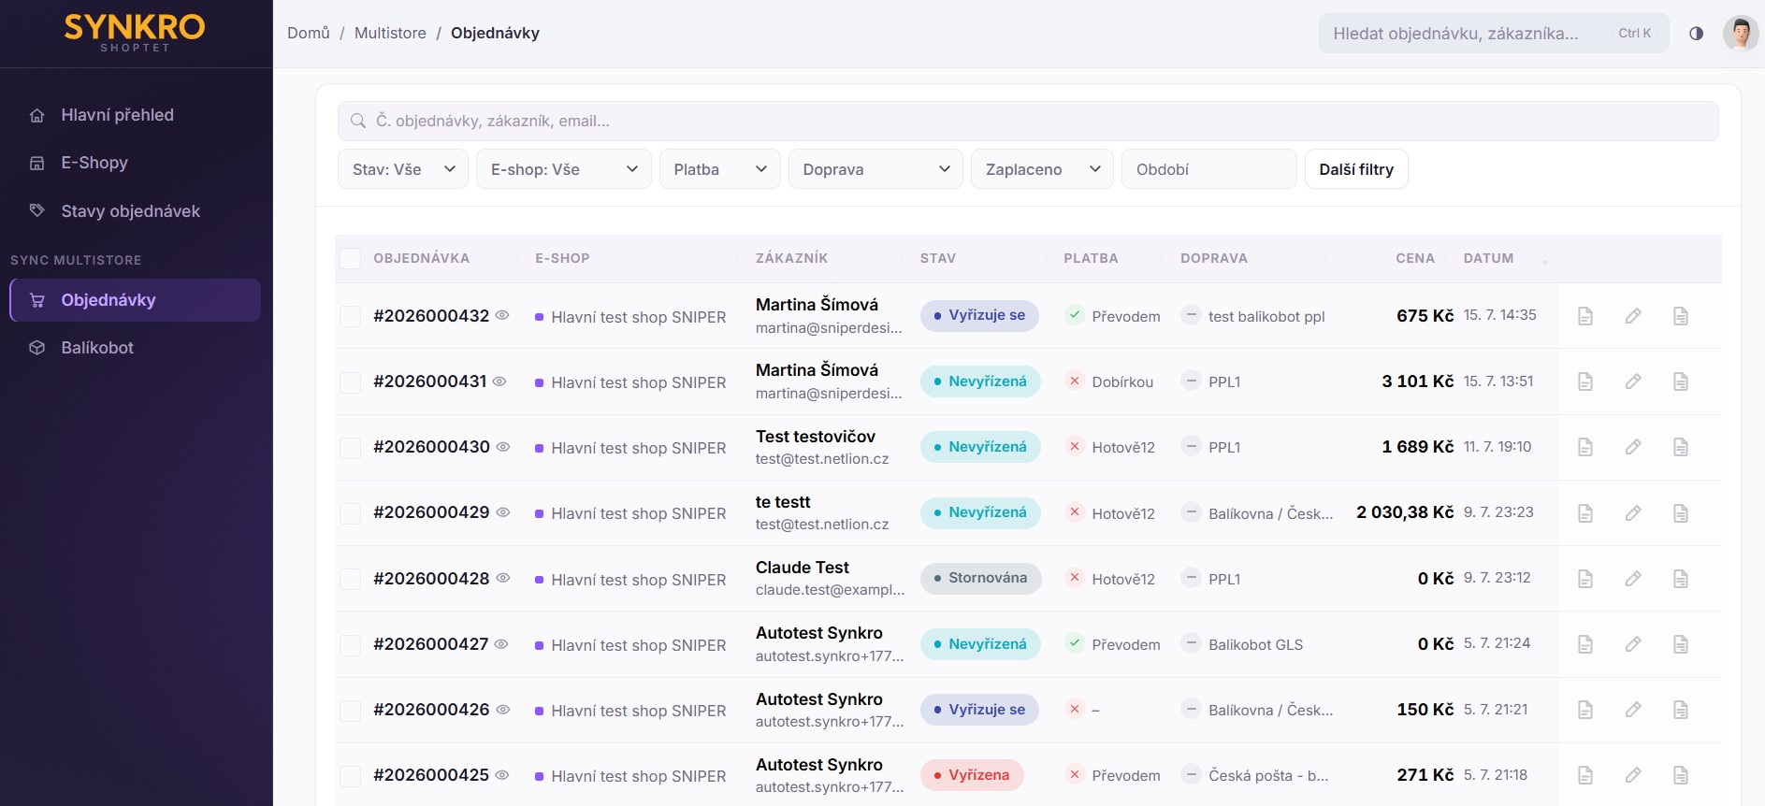Follow the Multistore breadcrumb link

[x=390, y=34]
